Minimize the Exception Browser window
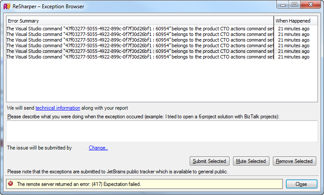The width and height of the screenshot is (324, 195). pyautogui.click(x=283, y=4)
